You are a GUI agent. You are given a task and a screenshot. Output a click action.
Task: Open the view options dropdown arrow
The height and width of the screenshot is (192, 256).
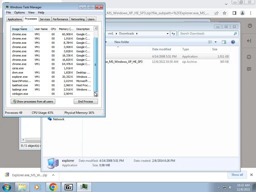click(x=215, y=42)
